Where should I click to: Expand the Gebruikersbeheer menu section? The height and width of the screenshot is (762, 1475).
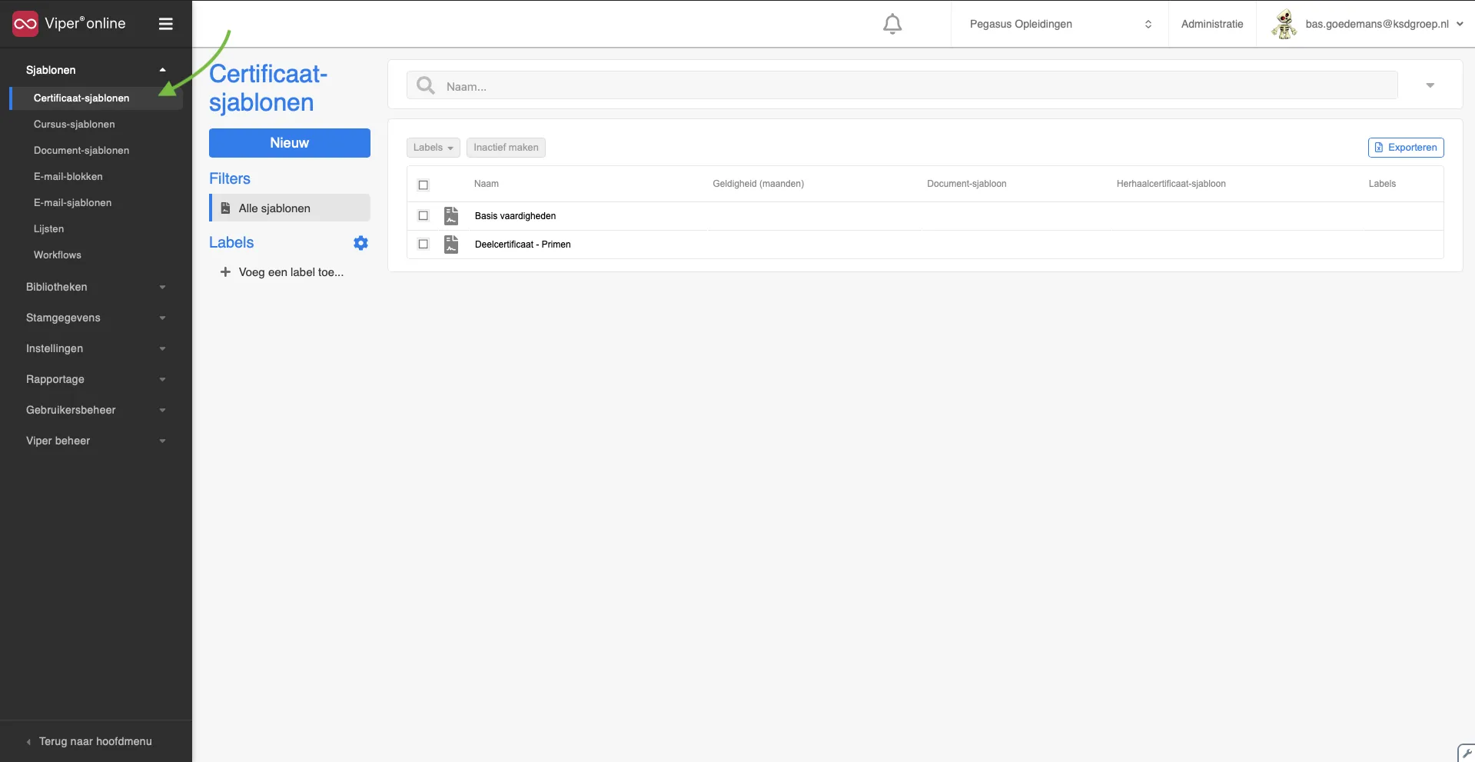click(95, 410)
